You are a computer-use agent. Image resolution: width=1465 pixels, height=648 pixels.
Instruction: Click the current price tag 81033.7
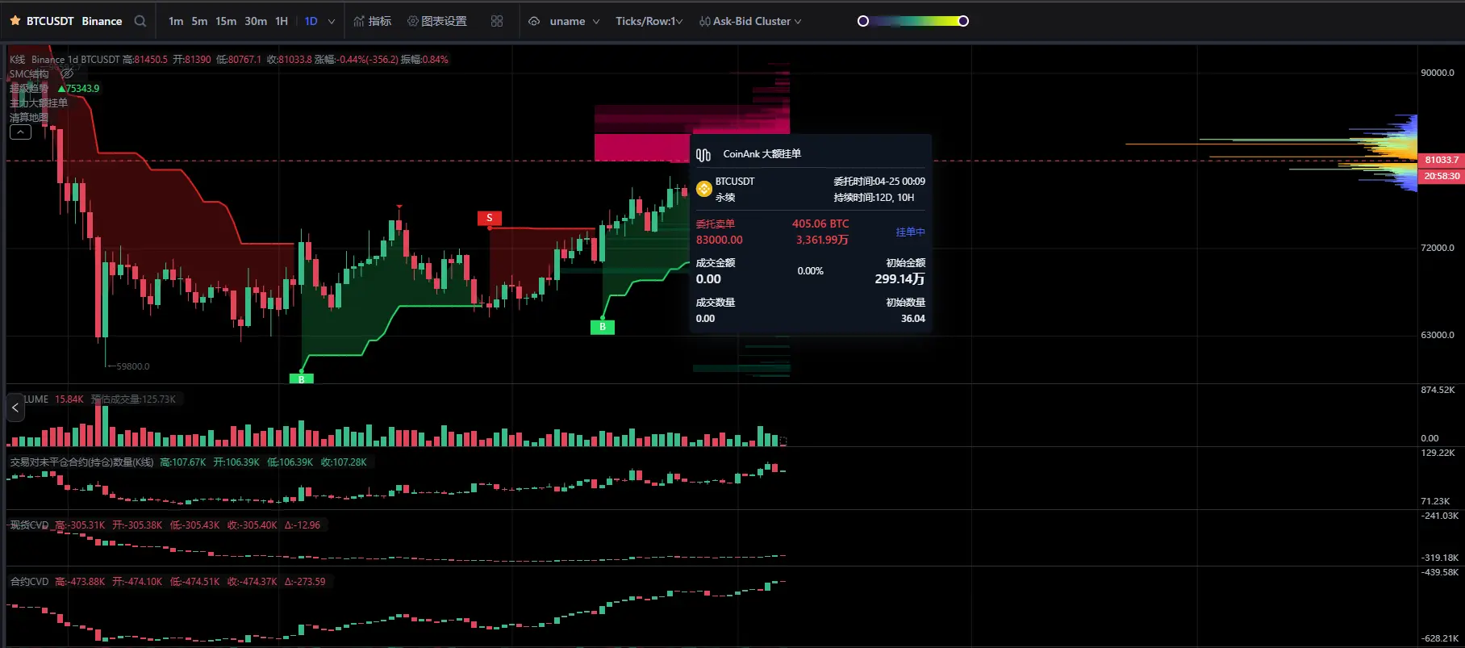click(x=1442, y=160)
